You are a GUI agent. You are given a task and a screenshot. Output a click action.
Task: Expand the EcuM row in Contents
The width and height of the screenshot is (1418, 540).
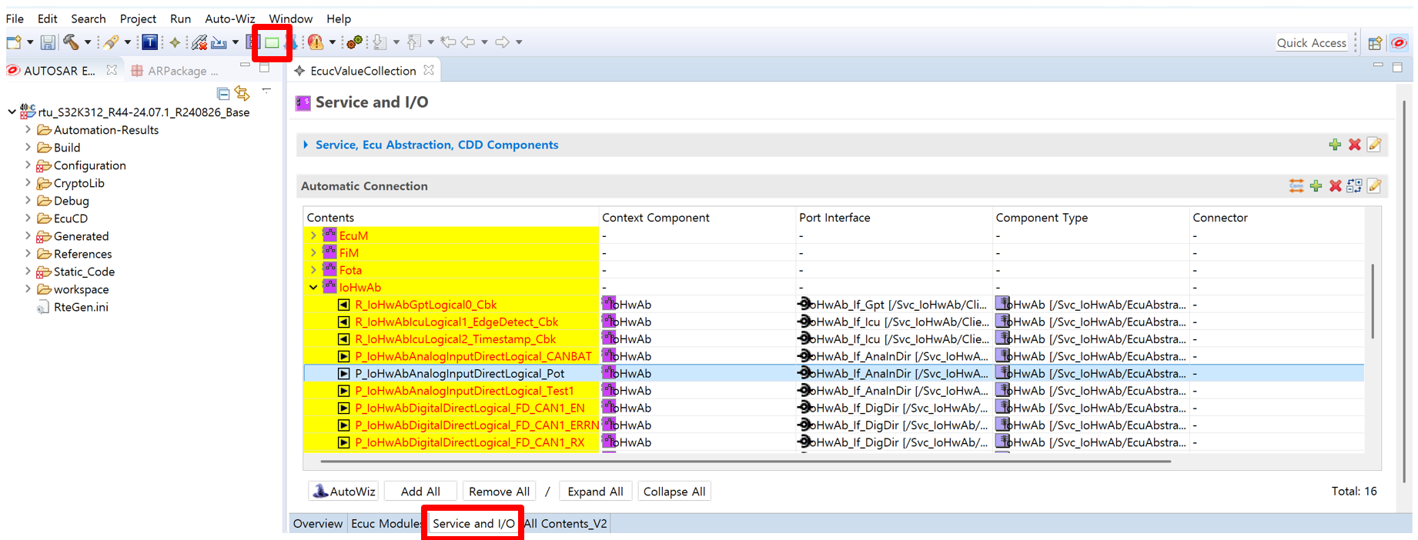point(313,235)
